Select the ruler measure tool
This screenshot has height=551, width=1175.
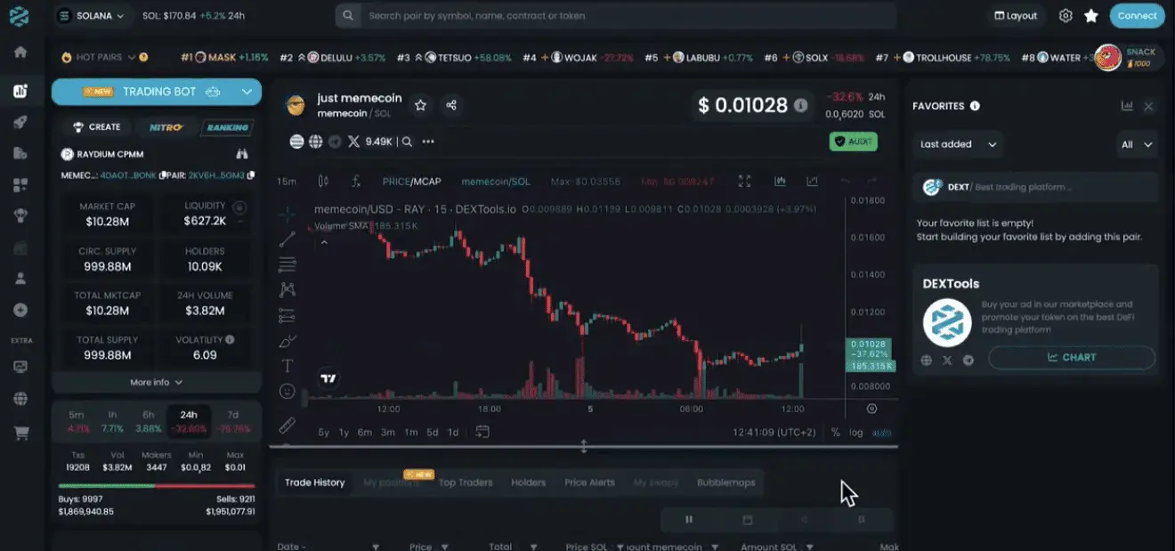[288, 425]
